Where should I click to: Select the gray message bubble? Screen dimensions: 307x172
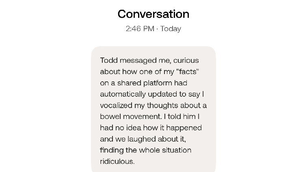153,109
